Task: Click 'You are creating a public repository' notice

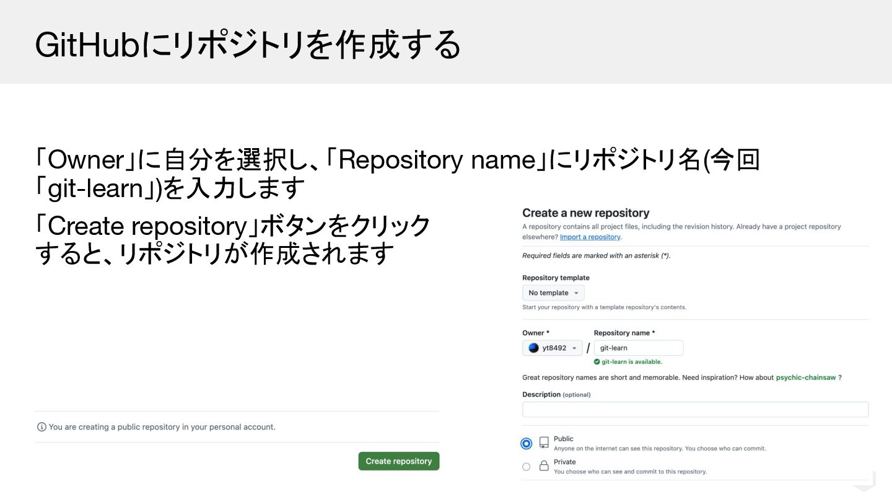Action: [162, 427]
